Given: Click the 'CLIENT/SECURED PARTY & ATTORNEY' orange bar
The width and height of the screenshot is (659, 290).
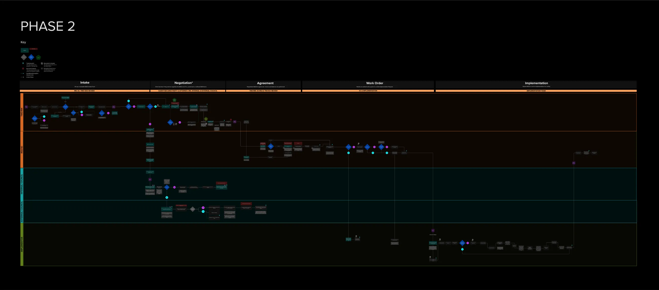Looking at the screenshot, I should coord(188,91).
